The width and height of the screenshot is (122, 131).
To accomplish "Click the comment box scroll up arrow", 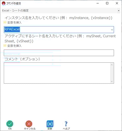I will click(x=112, y=65).
